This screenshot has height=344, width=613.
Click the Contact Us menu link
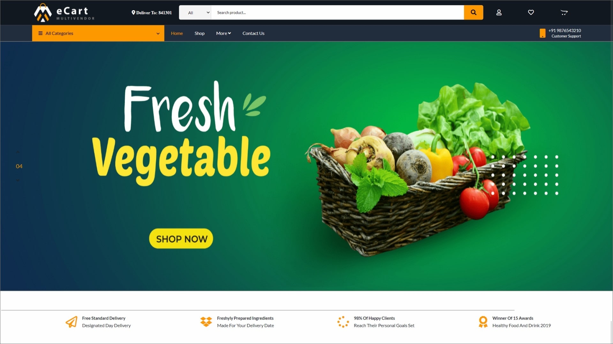253,33
